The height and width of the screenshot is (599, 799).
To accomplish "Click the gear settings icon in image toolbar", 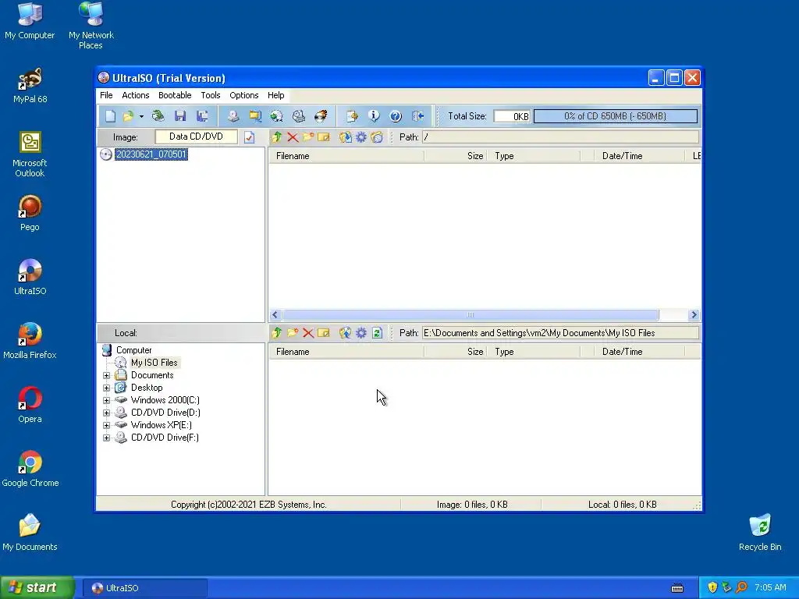I will pyautogui.click(x=361, y=137).
